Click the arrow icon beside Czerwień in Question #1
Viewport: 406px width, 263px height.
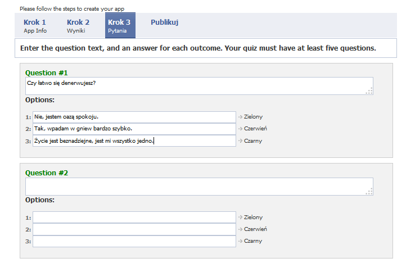(x=240, y=129)
